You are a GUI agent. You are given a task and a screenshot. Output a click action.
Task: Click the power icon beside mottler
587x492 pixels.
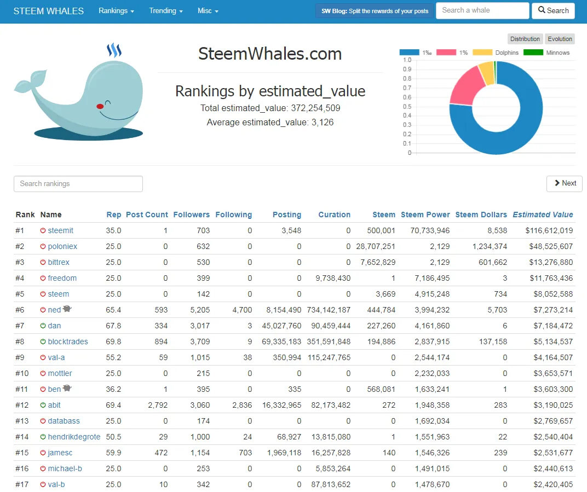tap(43, 373)
